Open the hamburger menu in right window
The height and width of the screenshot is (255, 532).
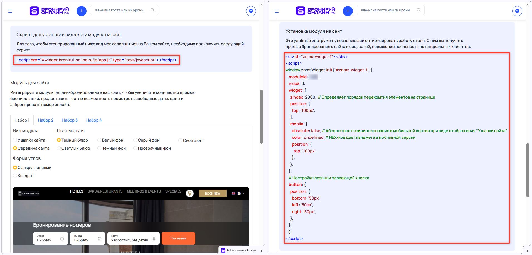[276, 11]
